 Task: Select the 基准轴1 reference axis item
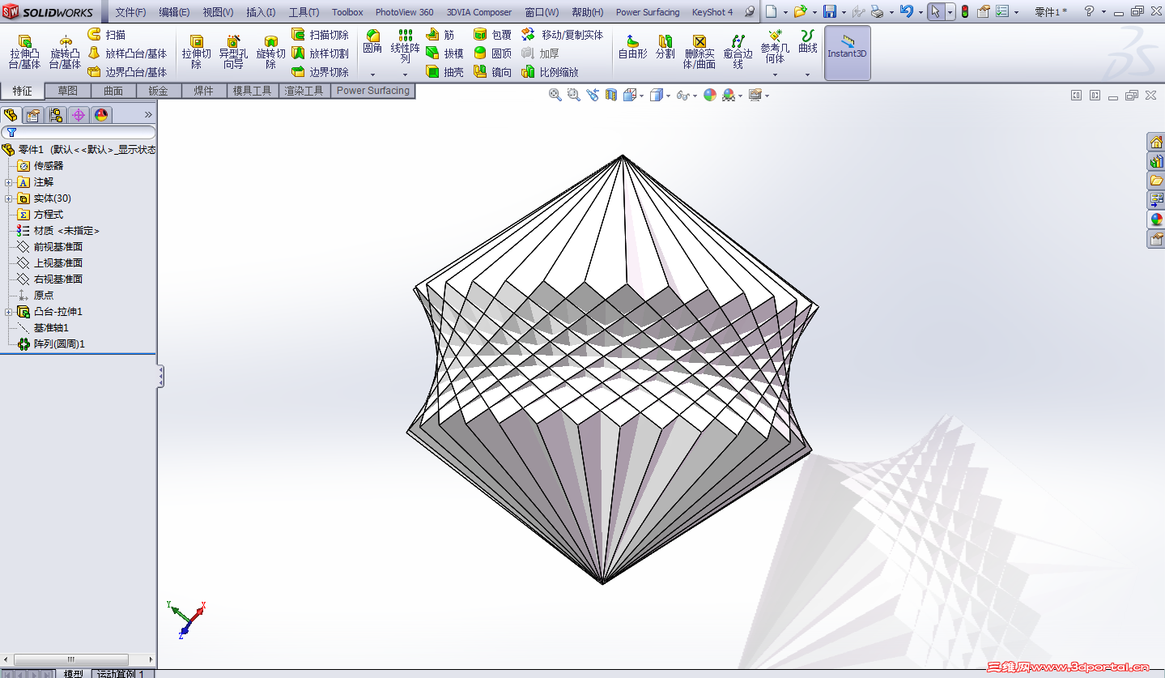[x=51, y=328]
